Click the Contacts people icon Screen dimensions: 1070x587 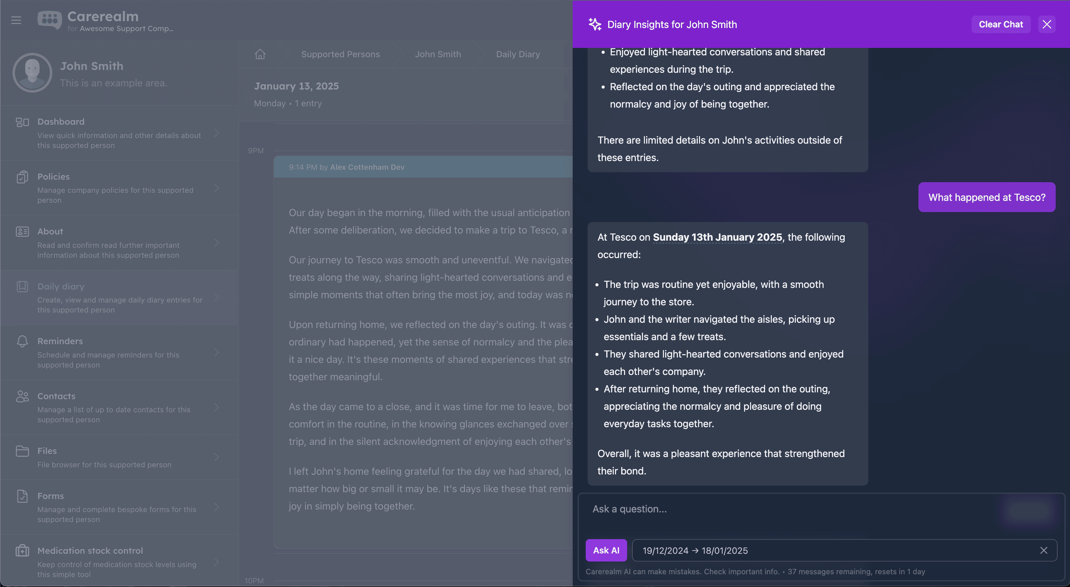click(x=22, y=396)
